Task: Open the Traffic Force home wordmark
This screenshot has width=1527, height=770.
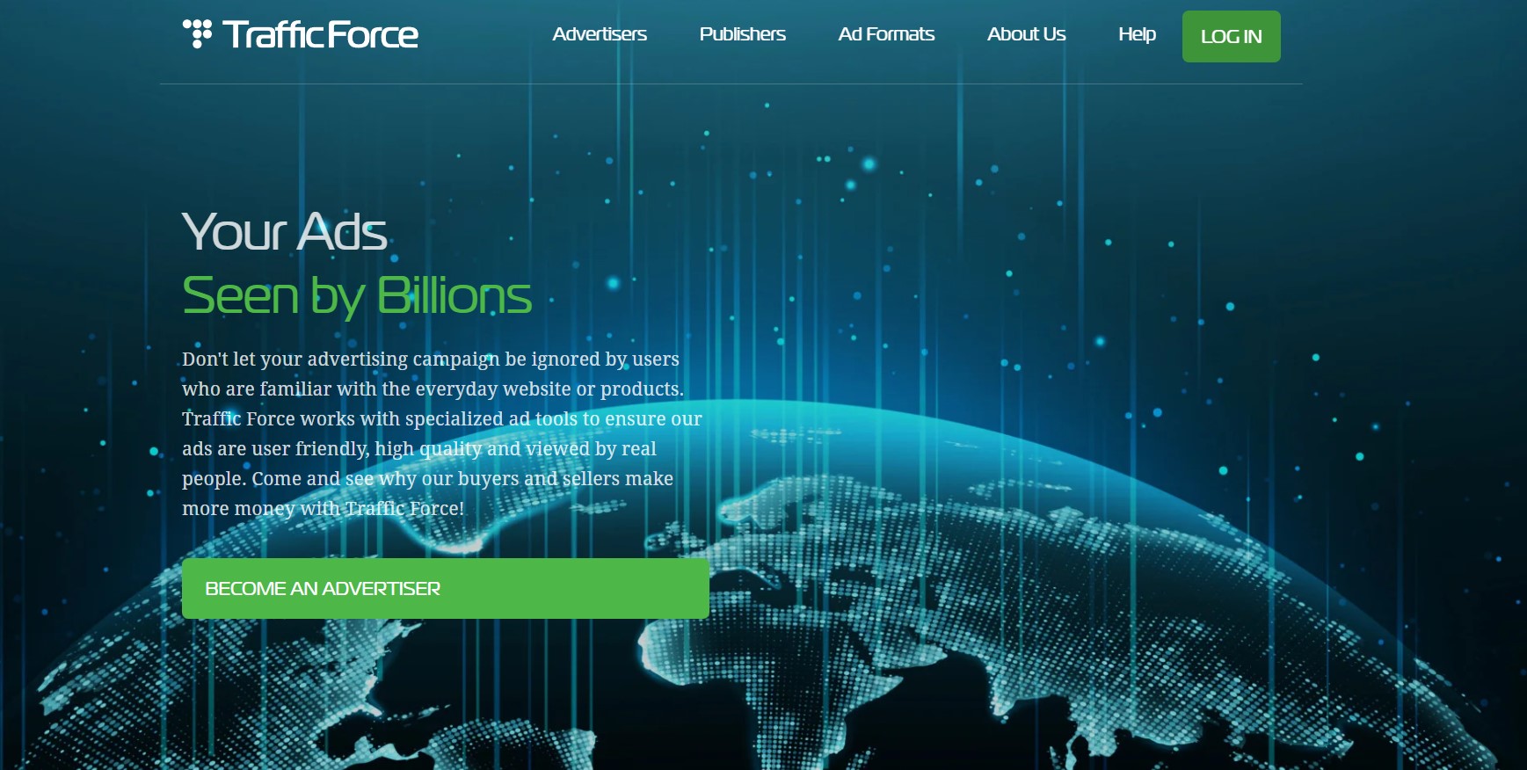Action: coord(320,34)
